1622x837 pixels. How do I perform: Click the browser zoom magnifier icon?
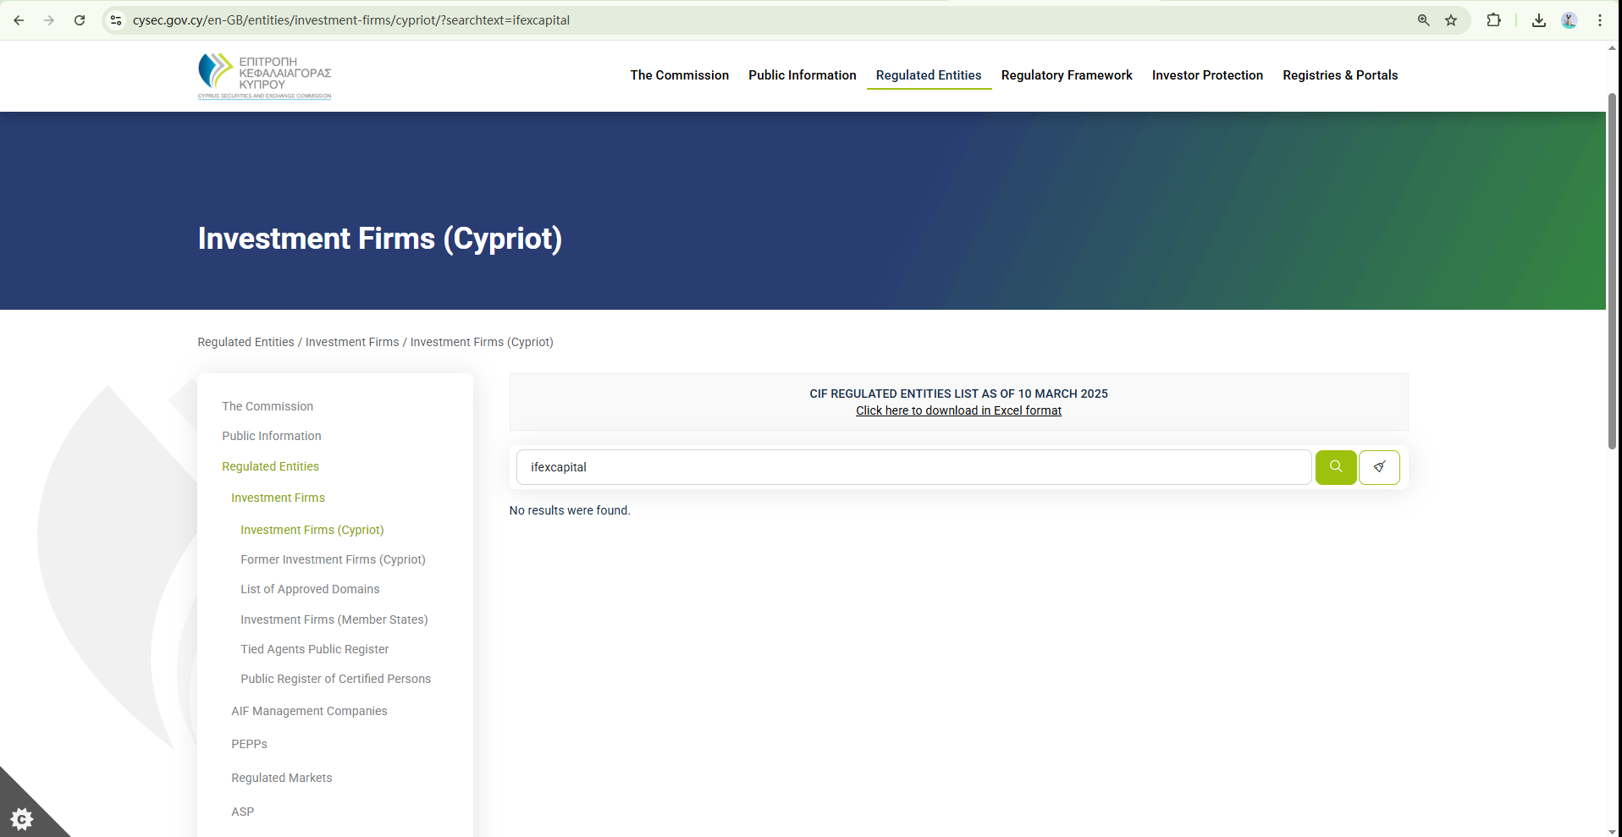[1423, 20]
